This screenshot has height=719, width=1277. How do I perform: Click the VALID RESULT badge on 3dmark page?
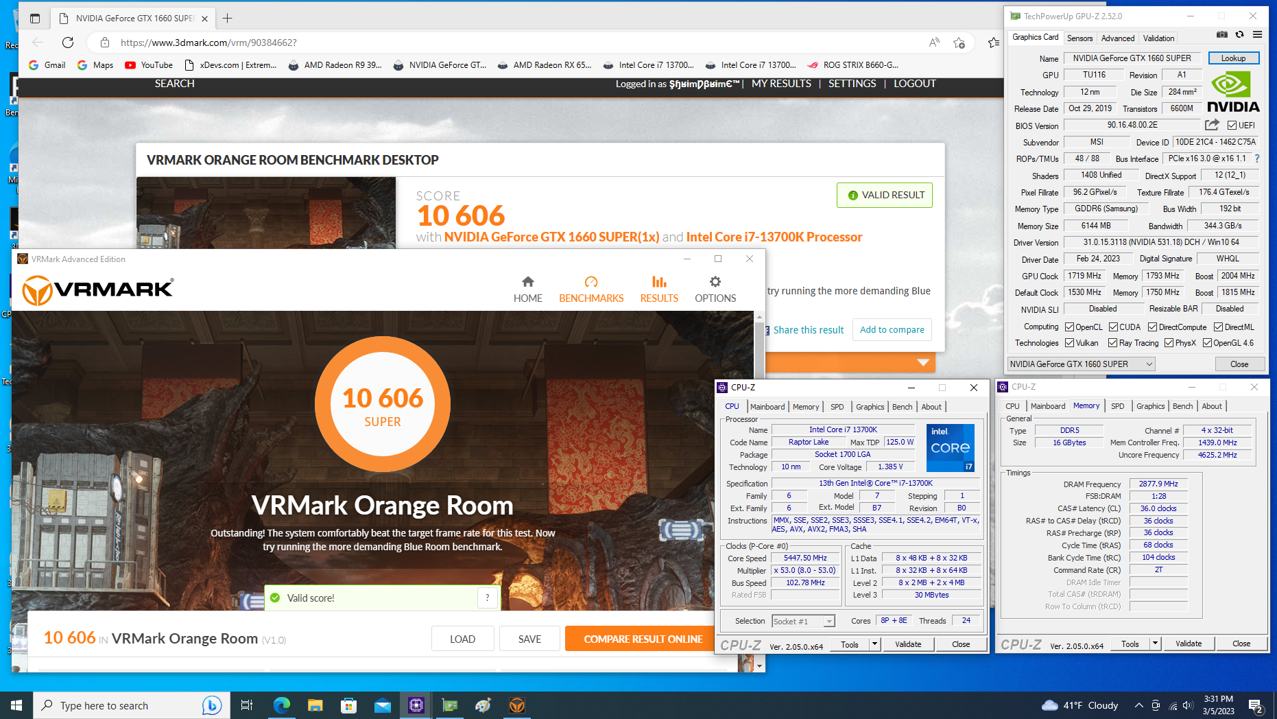pyautogui.click(x=885, y=195)
